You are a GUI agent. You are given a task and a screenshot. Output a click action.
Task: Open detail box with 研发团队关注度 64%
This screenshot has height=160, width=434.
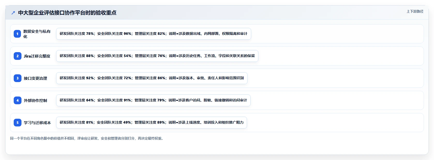153,100
